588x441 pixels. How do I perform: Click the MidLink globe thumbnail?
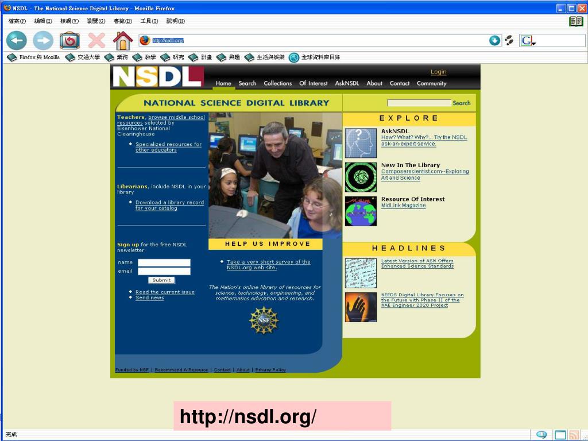[x=361, y=211]
